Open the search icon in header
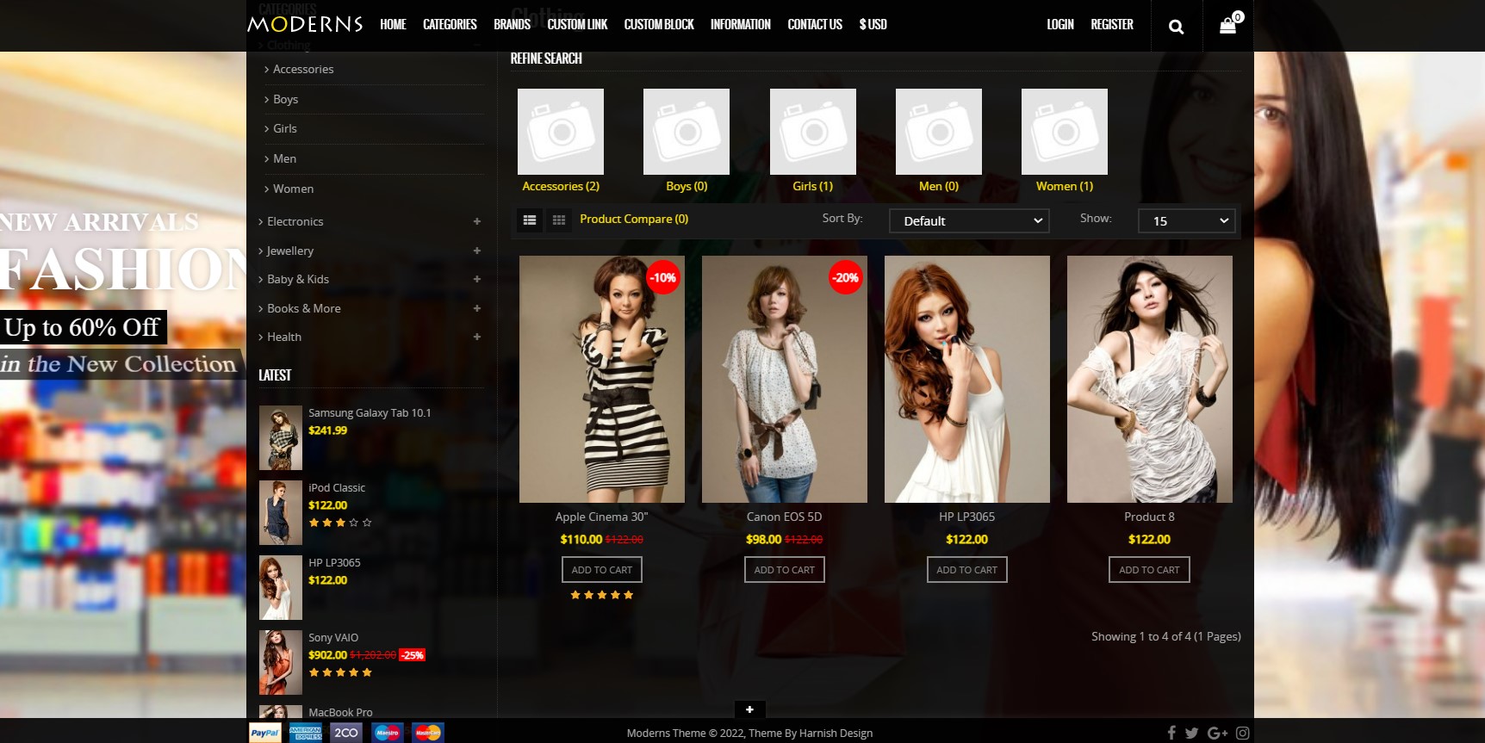The image size is (1485, 743). click(1176, 27)
